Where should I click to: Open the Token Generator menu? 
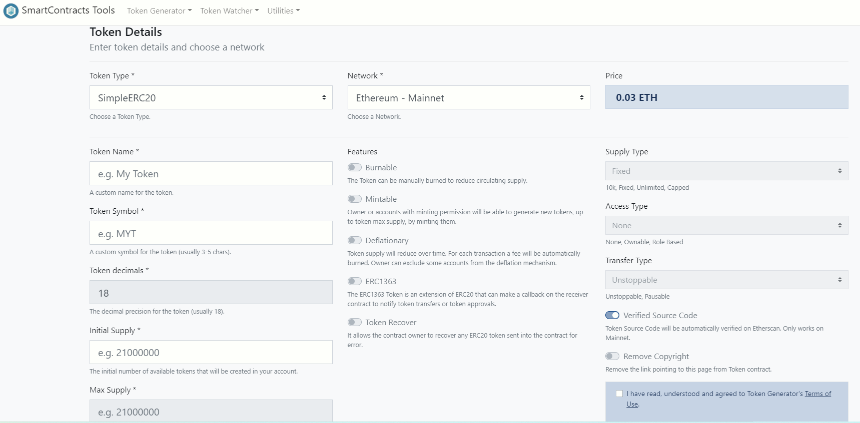(159, 10)
